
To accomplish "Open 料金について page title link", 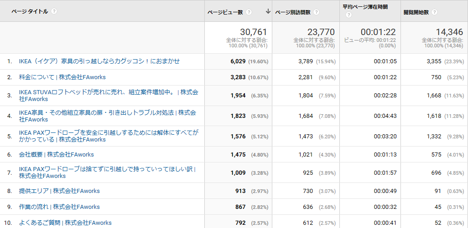I will [62, 77].
